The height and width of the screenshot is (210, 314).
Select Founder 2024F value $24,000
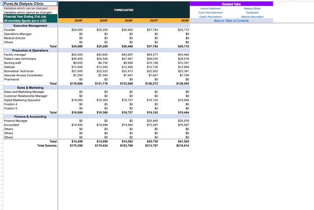coord(77,30)
